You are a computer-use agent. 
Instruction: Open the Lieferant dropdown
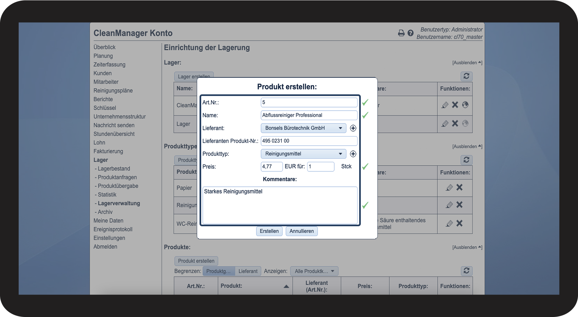tap(303, 128)
